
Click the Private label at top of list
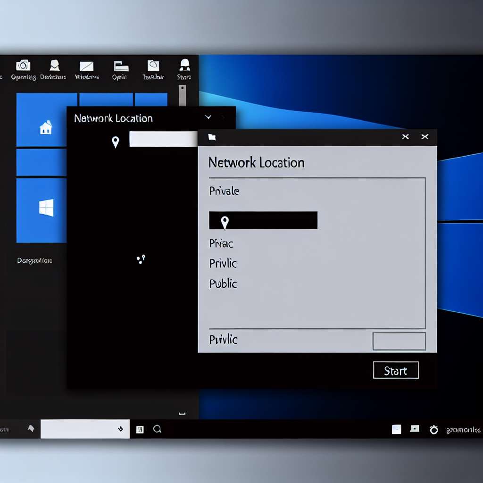point(224,191)
